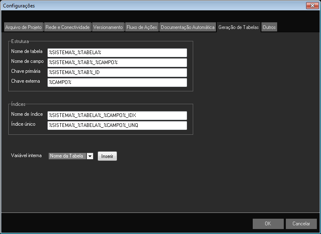The height and width of the screenshot is (234, 321).
Task: Click the Nome de índice field
Action: pos(117,115)
